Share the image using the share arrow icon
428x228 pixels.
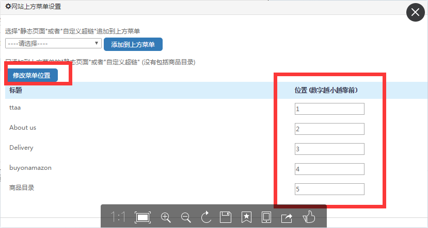pos(287,218)
